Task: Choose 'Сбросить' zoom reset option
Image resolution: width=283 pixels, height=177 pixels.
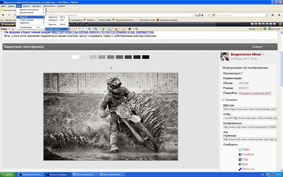Action: click(x=57, y=24)
